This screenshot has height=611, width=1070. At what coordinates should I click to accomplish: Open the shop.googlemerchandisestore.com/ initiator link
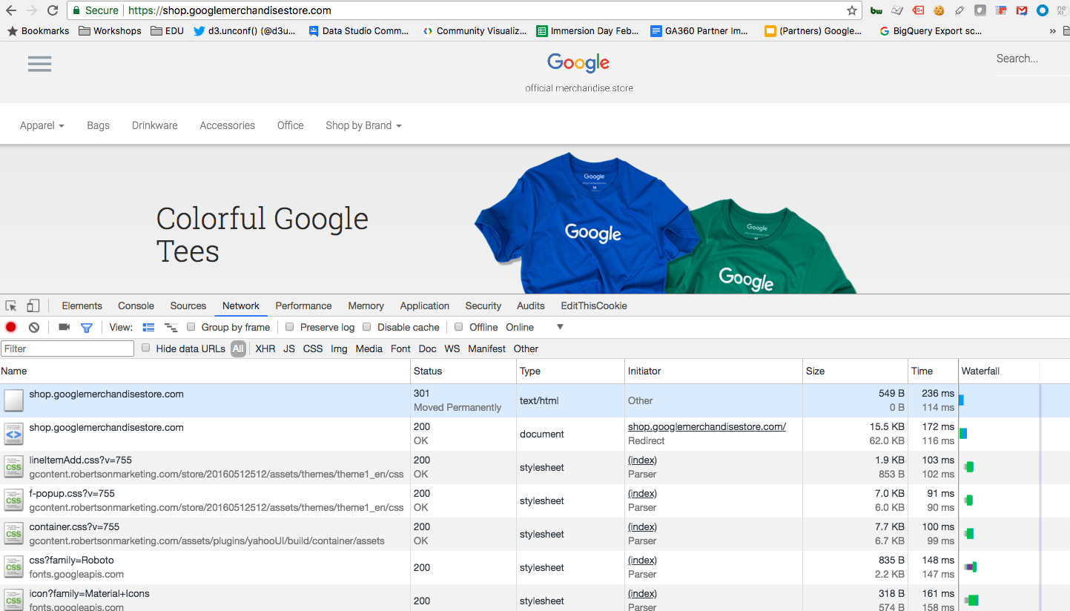click(x=707, y=426)
